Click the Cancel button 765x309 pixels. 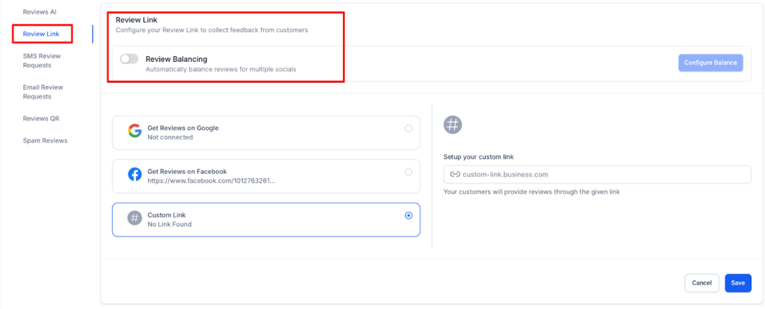(701, 283)
